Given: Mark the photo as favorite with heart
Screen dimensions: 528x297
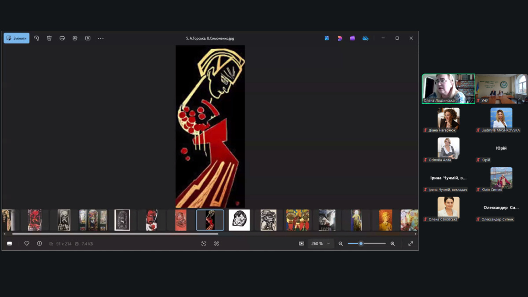Looking at the screenshot, I should click(x=27, y=244).
